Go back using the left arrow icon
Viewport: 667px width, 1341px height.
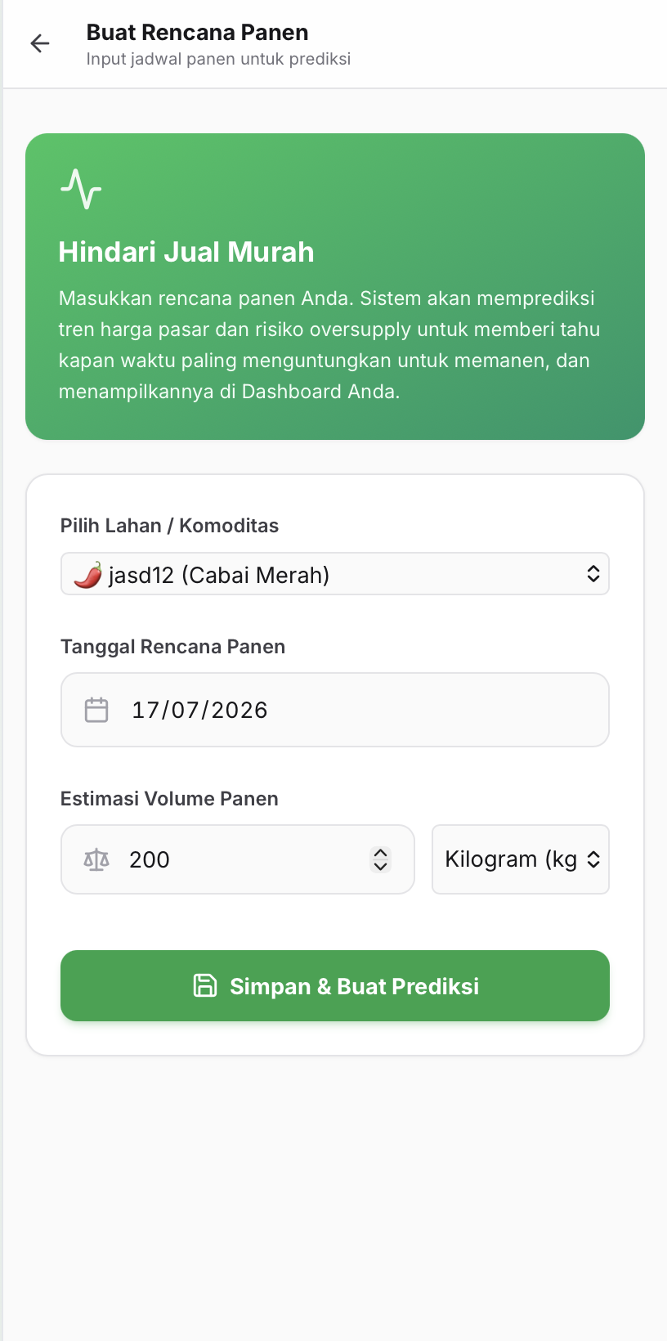tap(40, 43)
